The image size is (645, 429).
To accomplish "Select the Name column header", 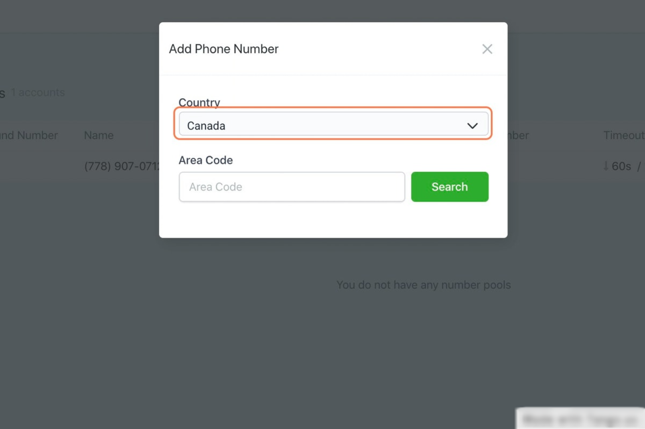I will 98,135.
